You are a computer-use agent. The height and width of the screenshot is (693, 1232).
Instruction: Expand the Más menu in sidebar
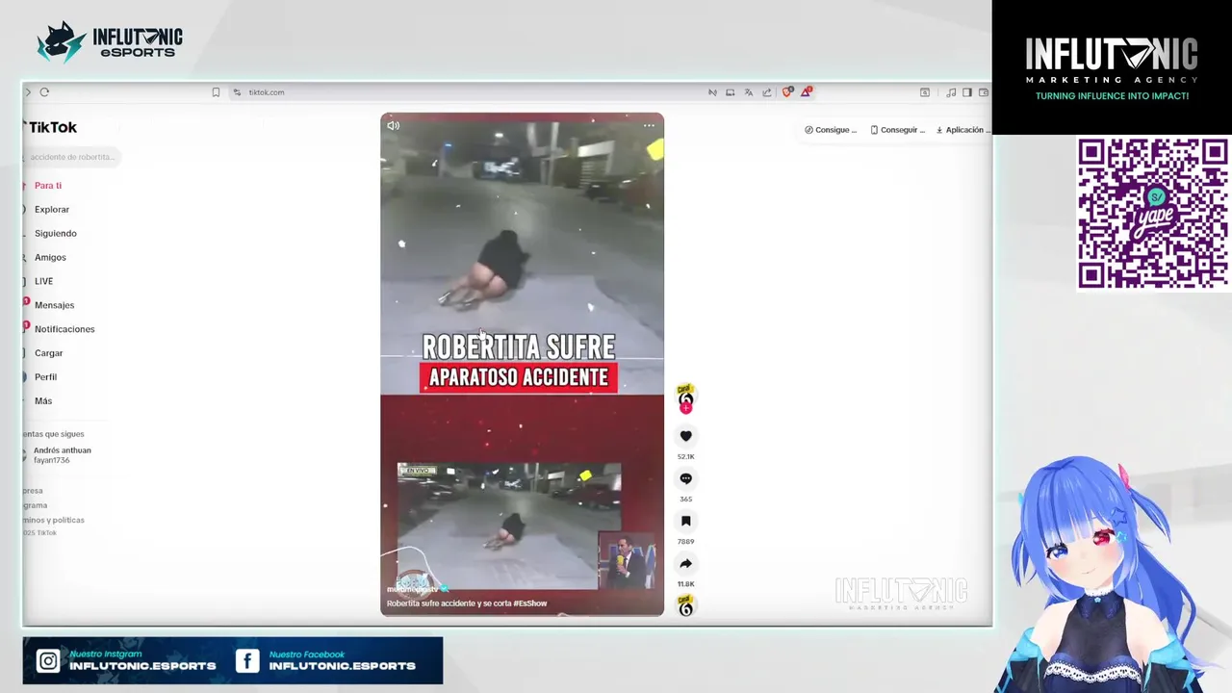[43, 401]
